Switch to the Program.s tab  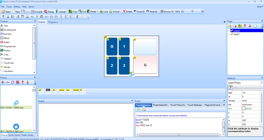pos(53,22)
